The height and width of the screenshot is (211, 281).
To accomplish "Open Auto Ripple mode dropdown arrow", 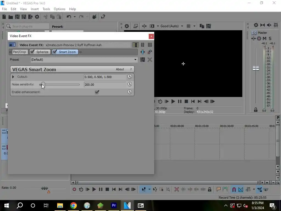I will tap(254, 189).
